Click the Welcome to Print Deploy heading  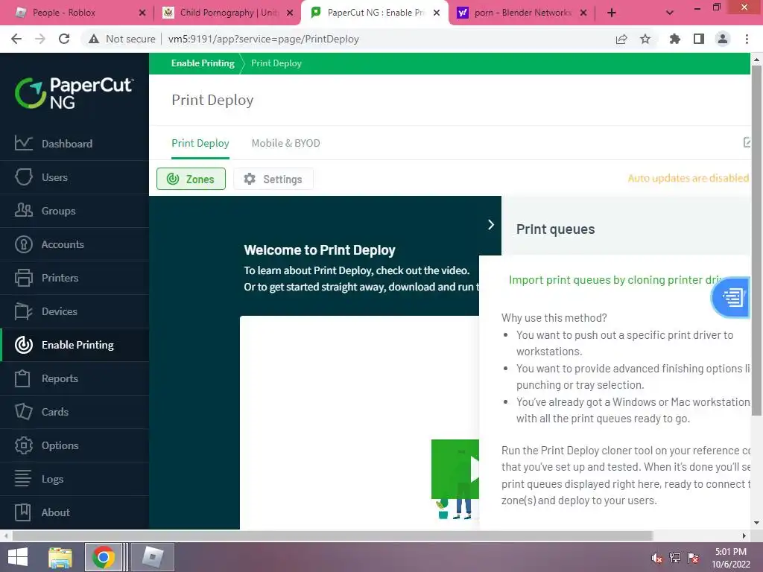(320, 250)
